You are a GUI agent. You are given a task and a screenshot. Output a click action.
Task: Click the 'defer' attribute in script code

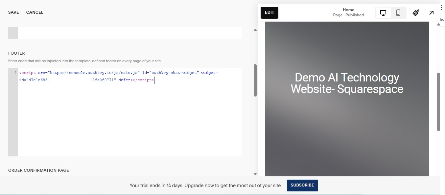[124, 80]
